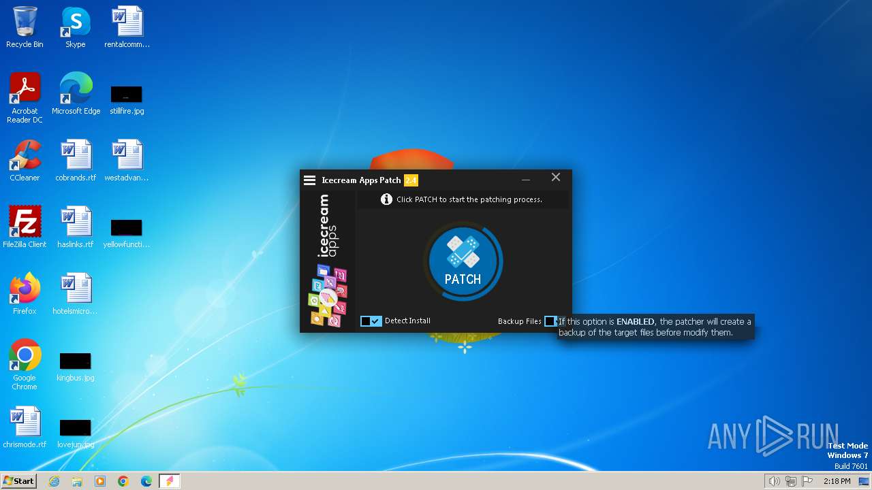Toggle the Detect Install switch
Viewport: 872px width, 490px height.
click(371, 321)
